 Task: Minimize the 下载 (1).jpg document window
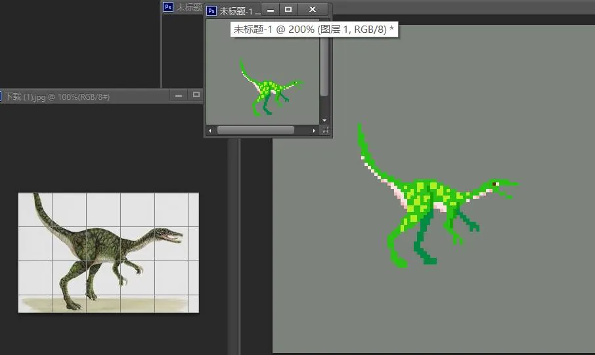point(179,96)
